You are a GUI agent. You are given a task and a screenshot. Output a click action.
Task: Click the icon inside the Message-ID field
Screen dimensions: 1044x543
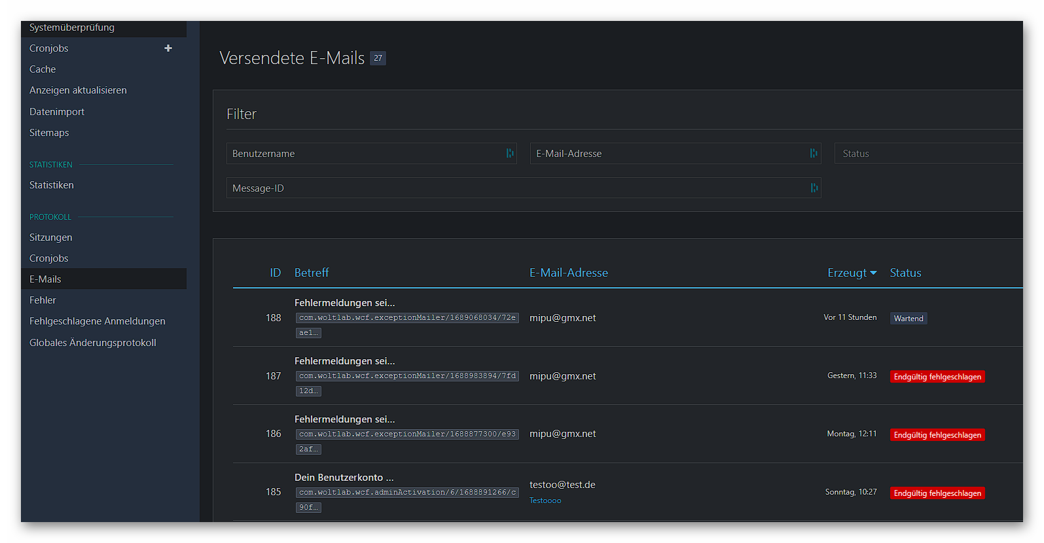click(814, 188)
